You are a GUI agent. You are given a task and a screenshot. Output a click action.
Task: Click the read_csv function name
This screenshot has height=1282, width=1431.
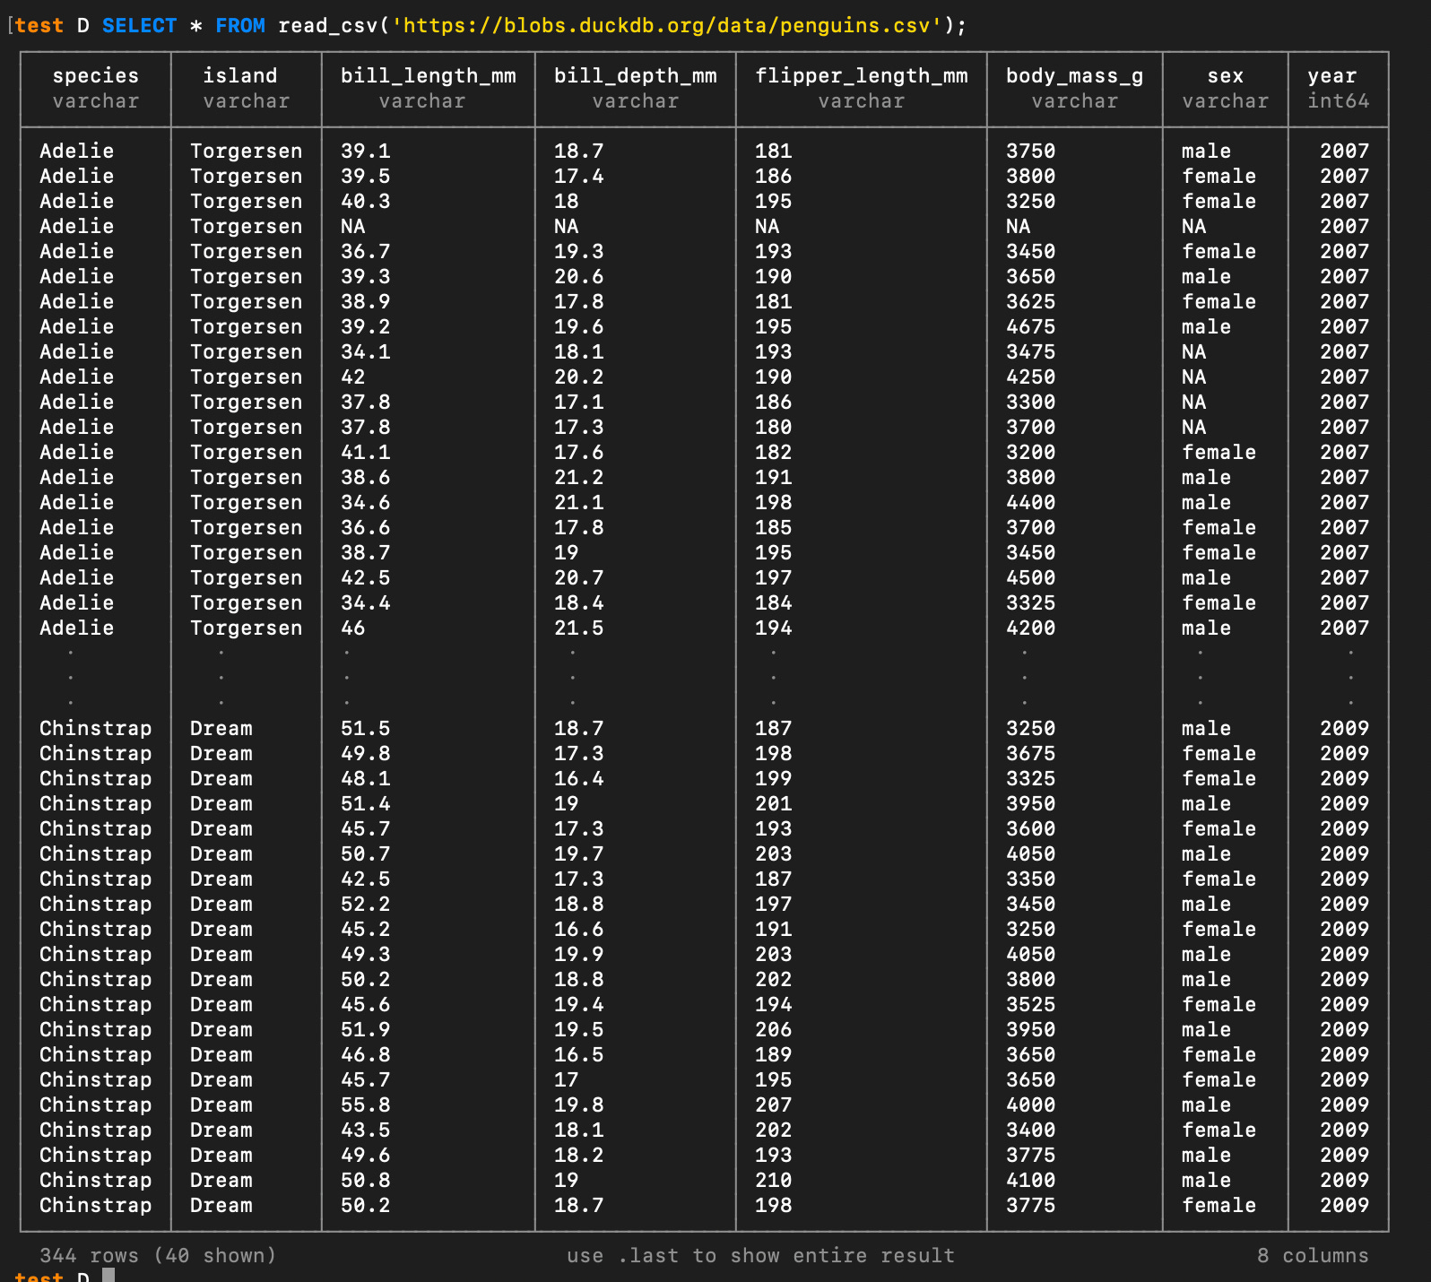click(x=328, y=25)
